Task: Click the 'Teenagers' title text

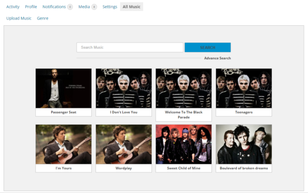Action: pyautogui.click(x=244, y=112)
